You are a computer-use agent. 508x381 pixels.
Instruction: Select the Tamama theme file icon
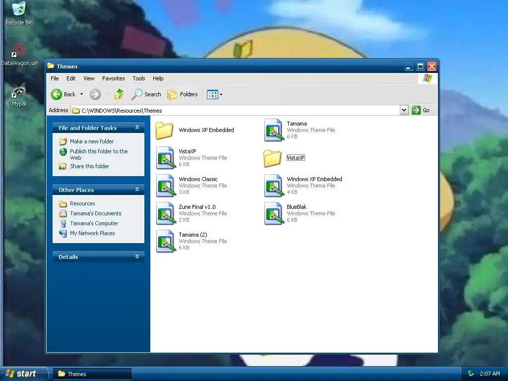274,130
